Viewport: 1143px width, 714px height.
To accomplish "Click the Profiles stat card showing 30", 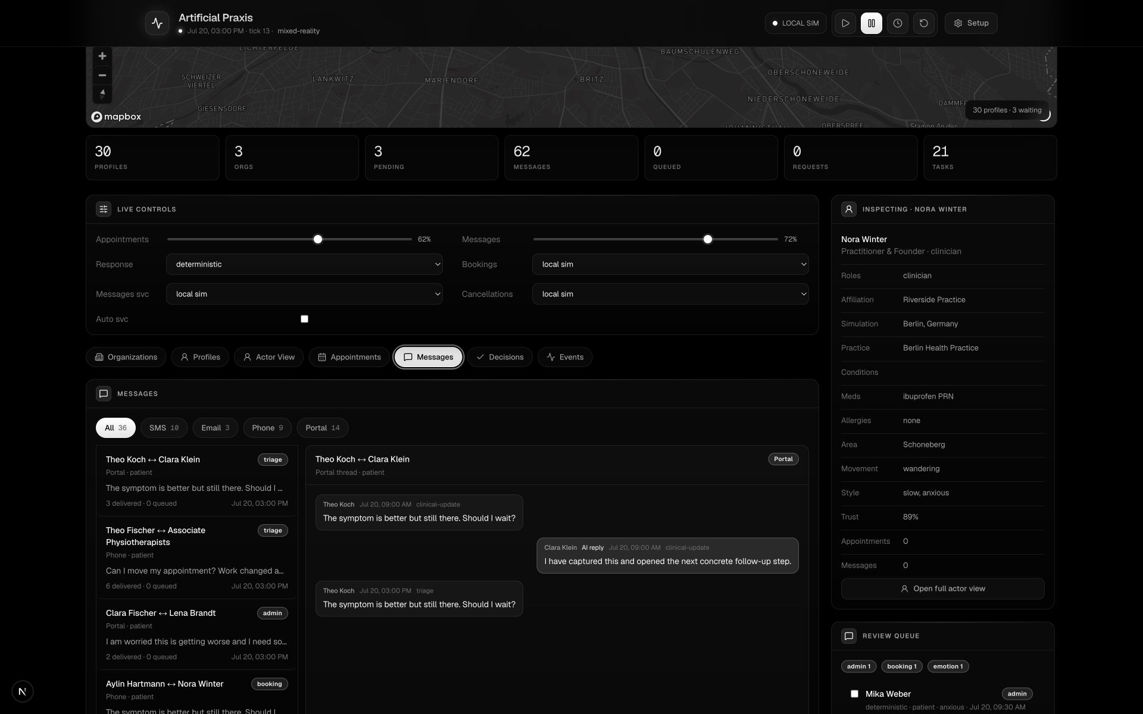I will click(x=152, y=158).
